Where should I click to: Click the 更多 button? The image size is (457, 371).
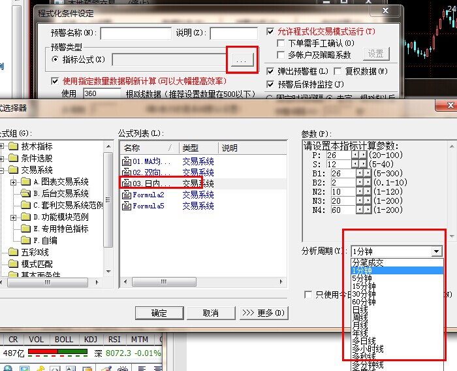pos(264,314)
